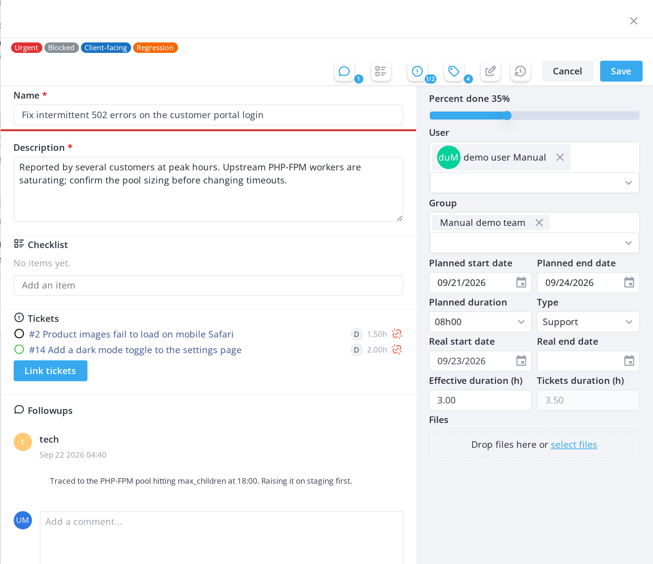653x564 pixels.
Task: Open the tags toolbar icon
Action: point(454,71)
